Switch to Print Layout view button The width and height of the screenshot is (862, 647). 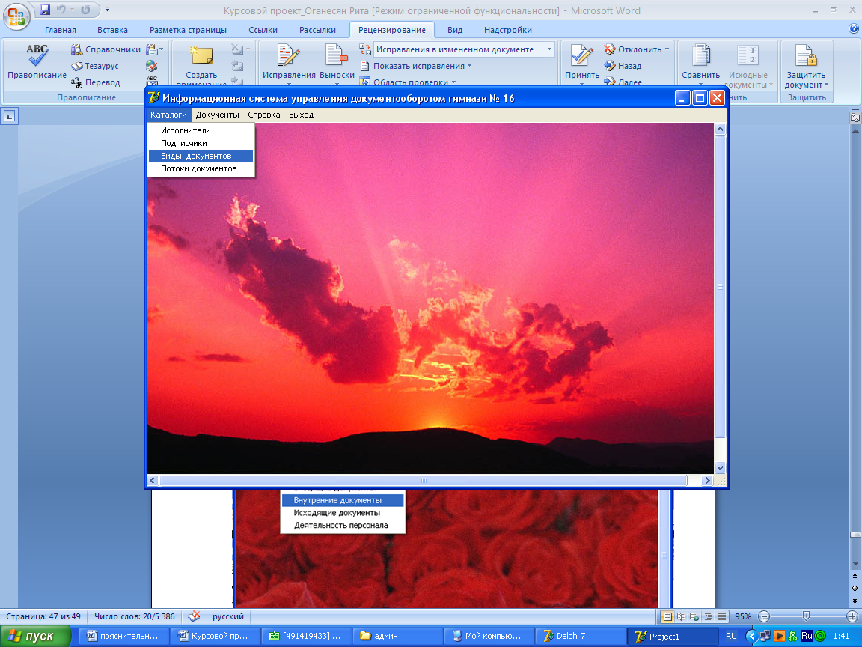coord(667,617)
